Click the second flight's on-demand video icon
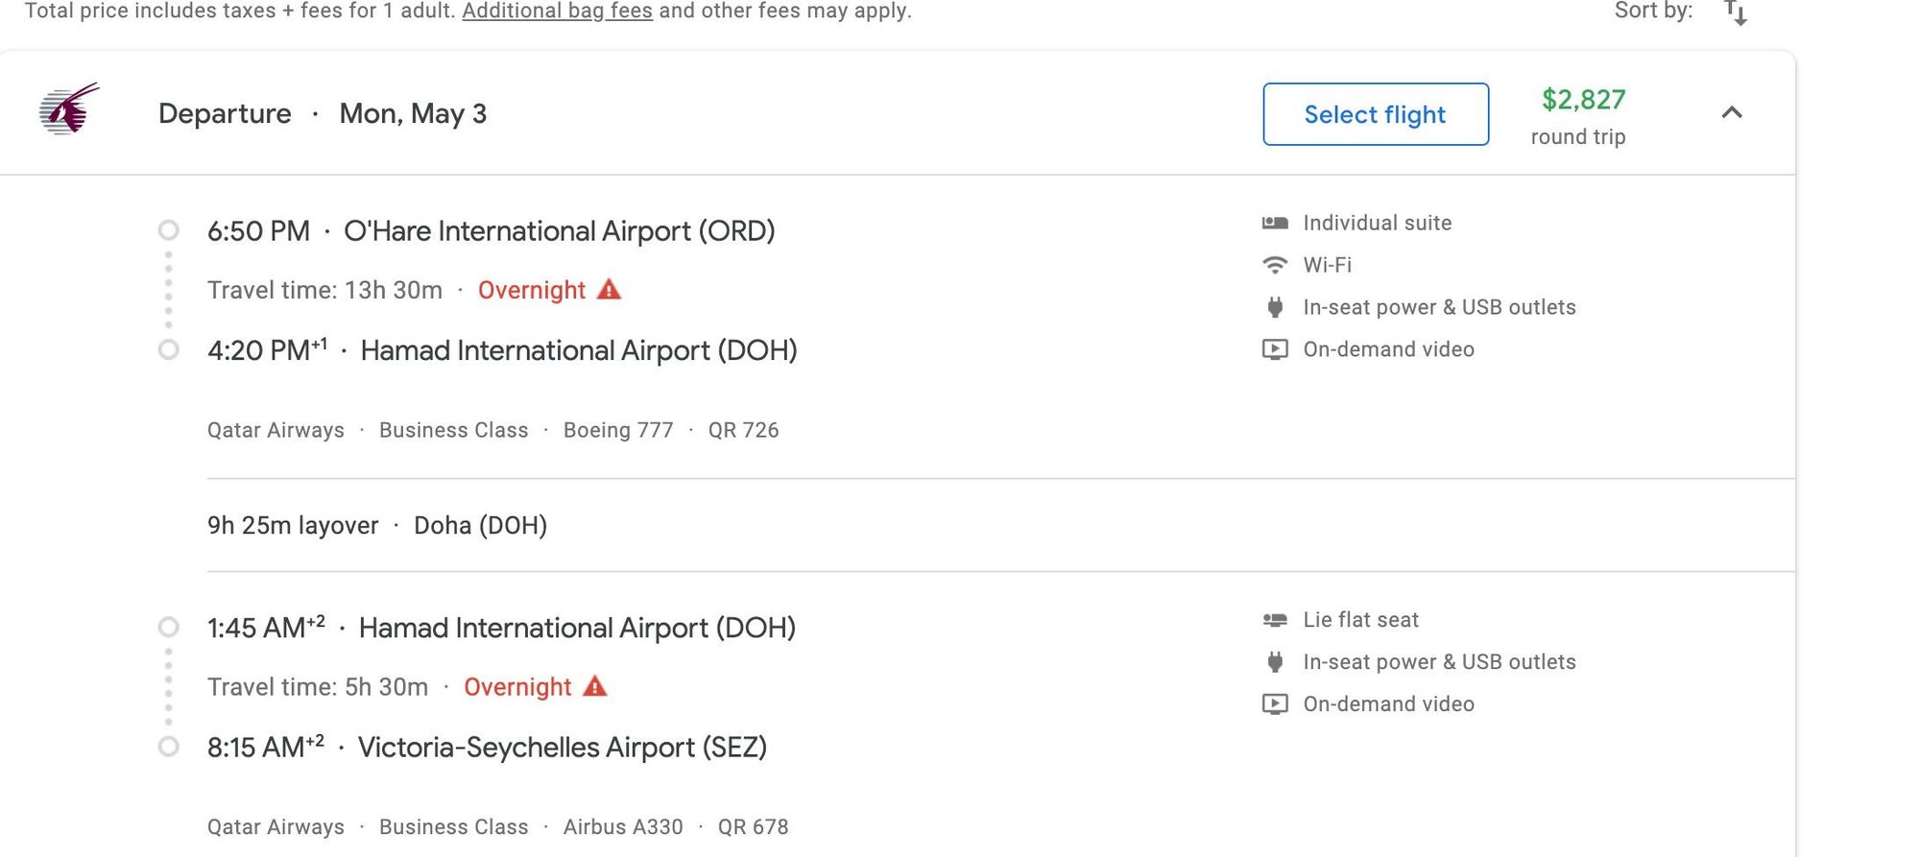The height and width of the screenshot is (857, 1920). click(1275, 704)
